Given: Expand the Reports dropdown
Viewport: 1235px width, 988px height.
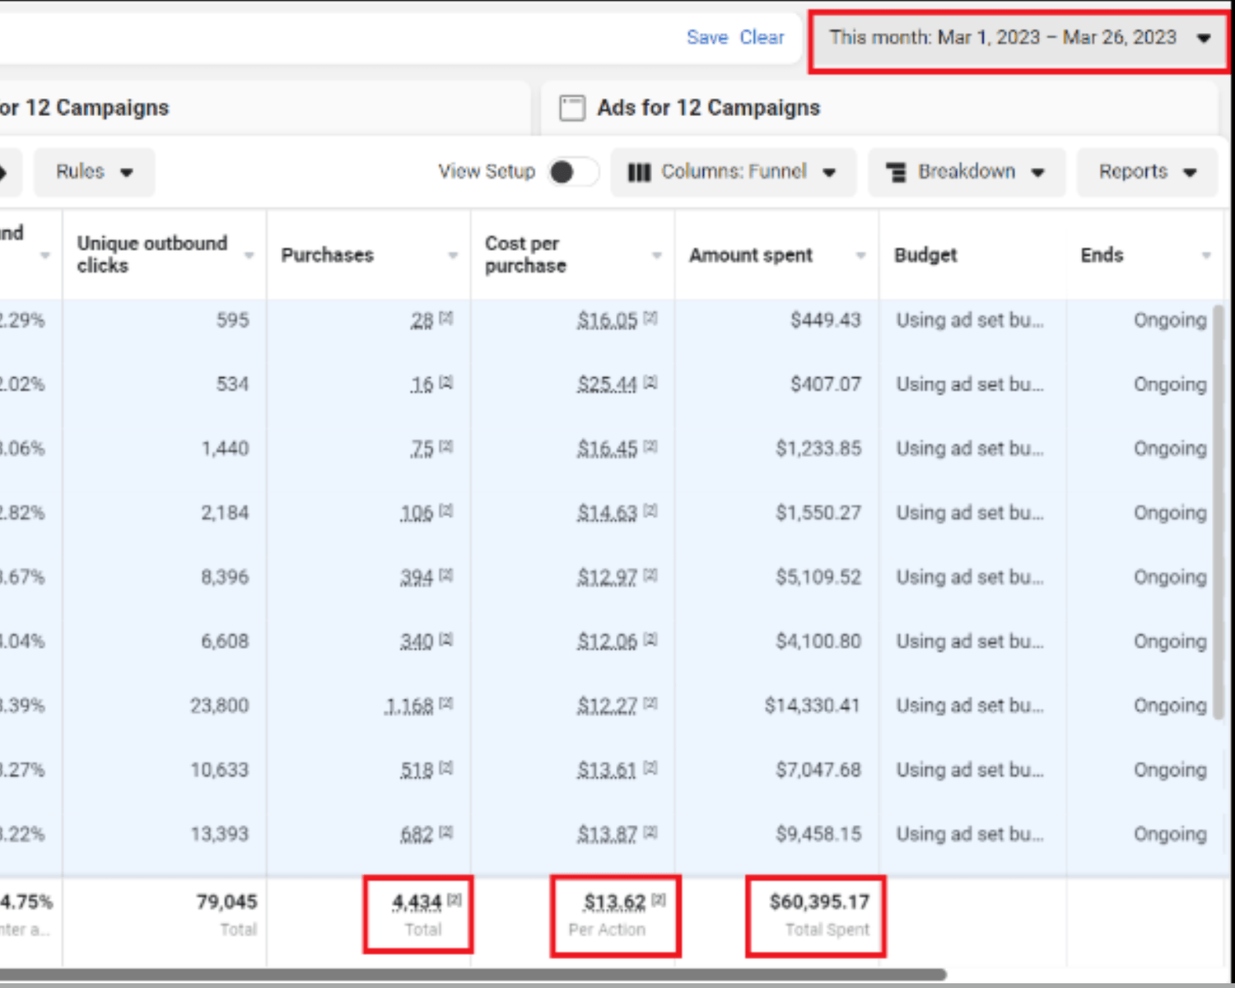Looking at the screenshot, I should (x=1146, y=172).
